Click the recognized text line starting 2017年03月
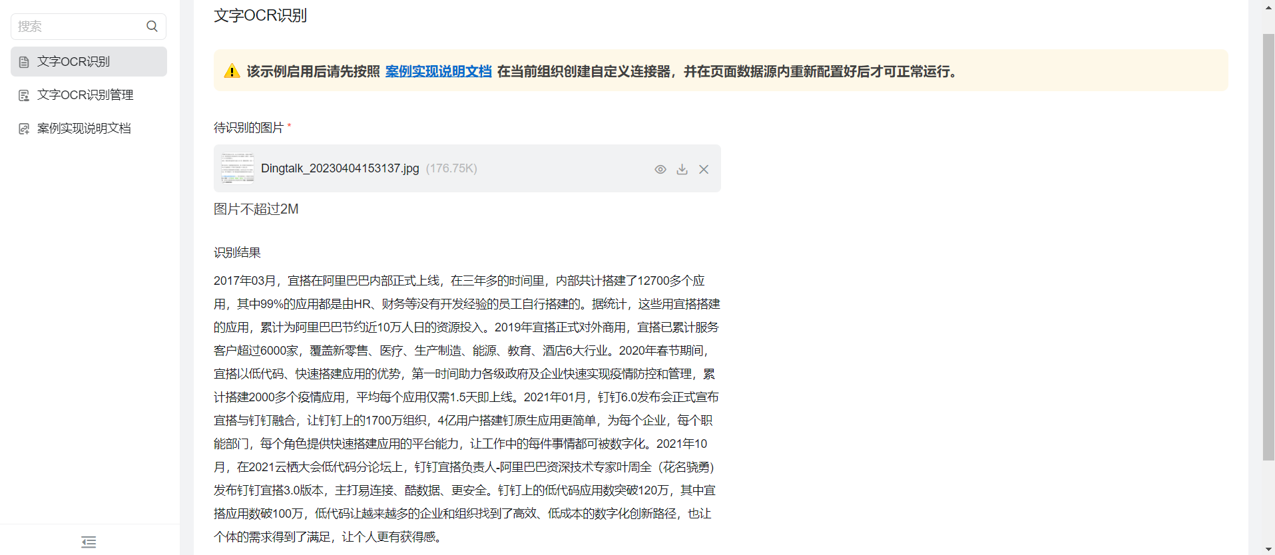Image resolution: width=1275 pixels, height=555 pixels. (459, 281)
